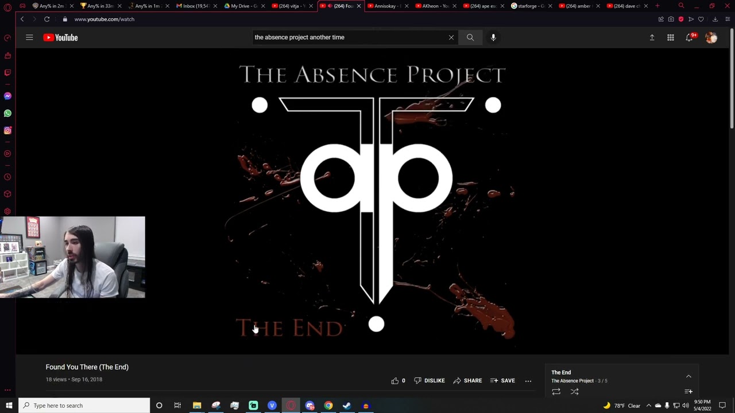
Task: Open Steam from the taskbar
Action: tap(347, 406)
